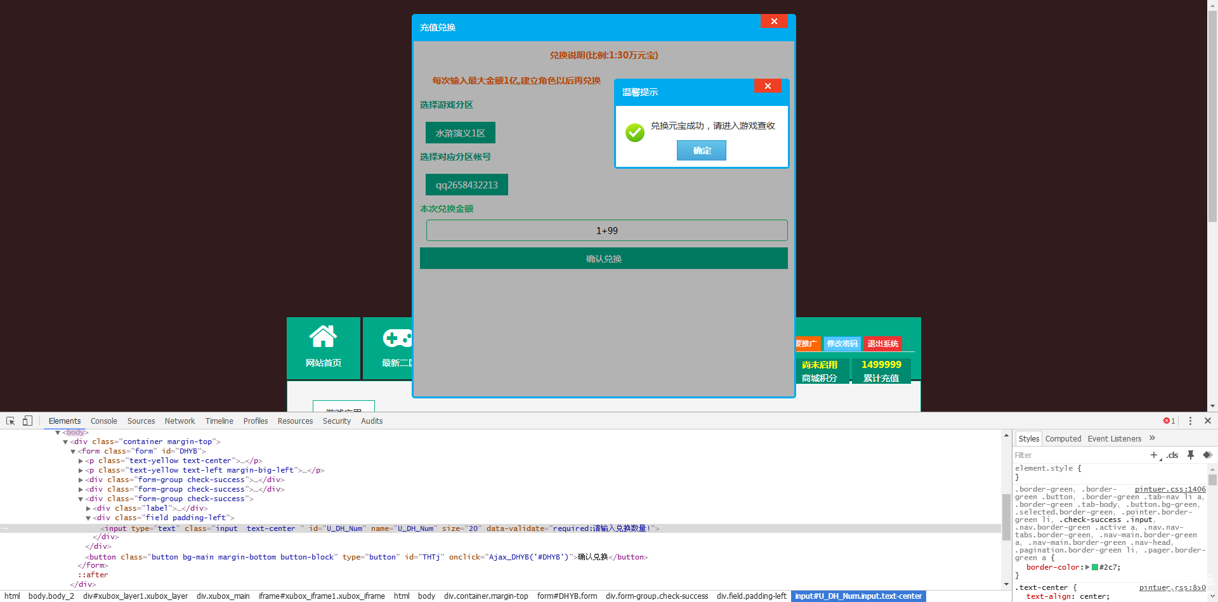The height and width of the screenshot is (602, 1218).
Task: Open the Profiles tab
Action: coord(256,421)
